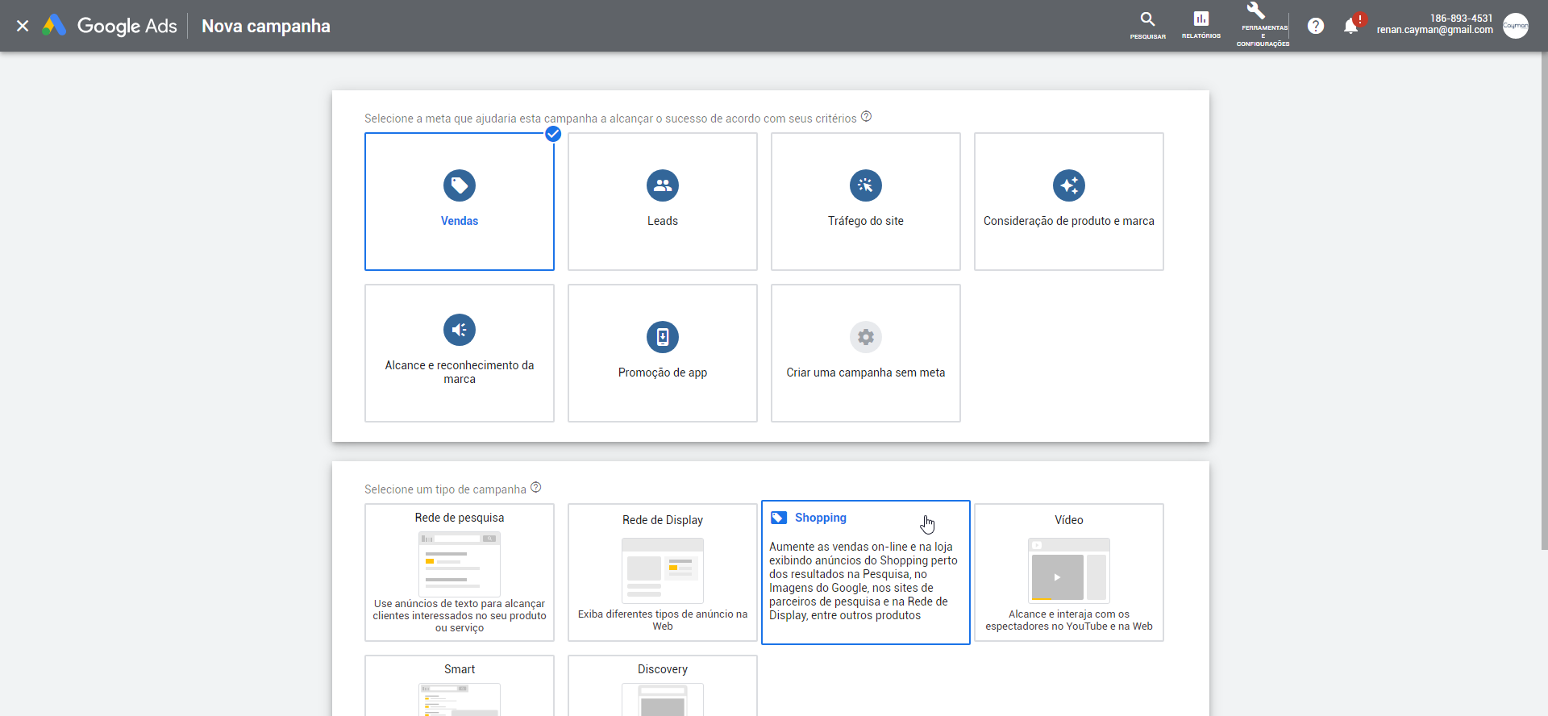Click the Vendas tag icon

pyautogui.click(x=460, y=185)
